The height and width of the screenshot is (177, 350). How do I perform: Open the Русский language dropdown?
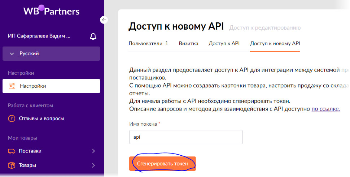click(51, 53)
